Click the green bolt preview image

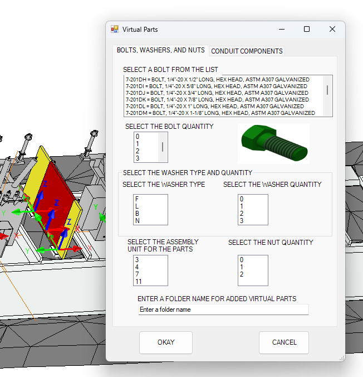pos(273,143)
